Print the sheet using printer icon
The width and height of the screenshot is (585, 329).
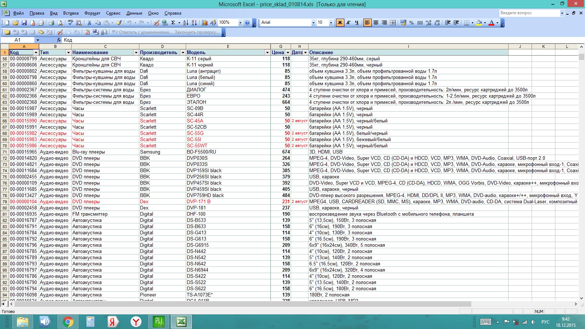click(51, 23)
